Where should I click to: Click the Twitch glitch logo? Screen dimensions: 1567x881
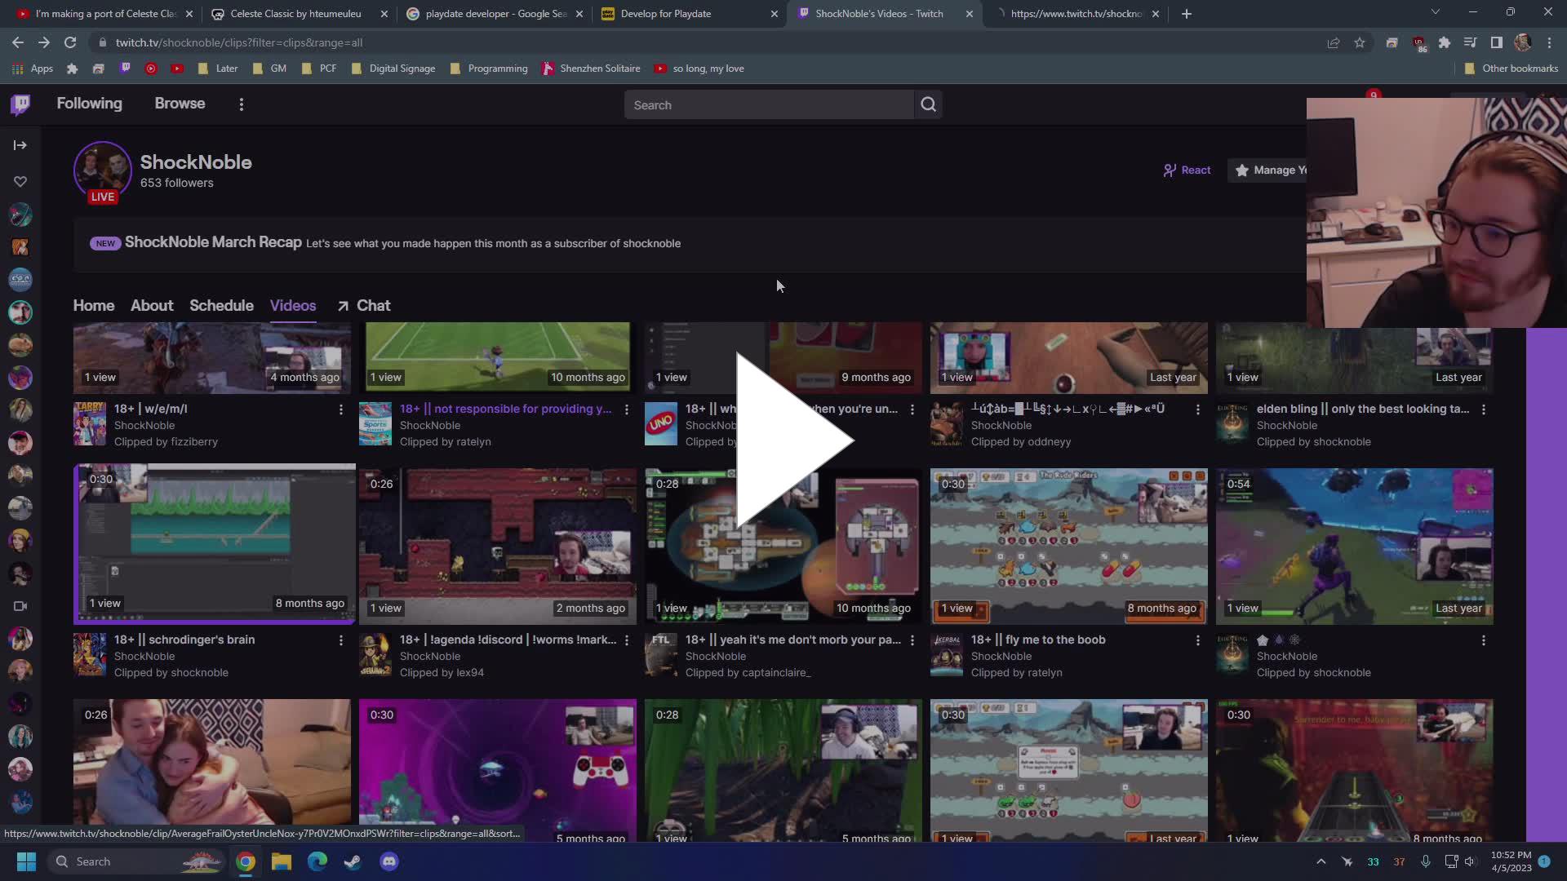(20, 104)
